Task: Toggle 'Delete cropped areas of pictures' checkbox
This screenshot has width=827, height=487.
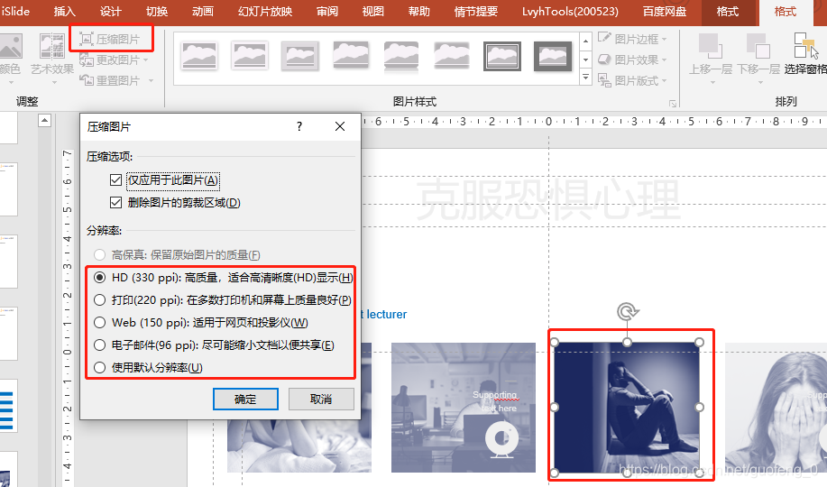Action: coord(115,203)
